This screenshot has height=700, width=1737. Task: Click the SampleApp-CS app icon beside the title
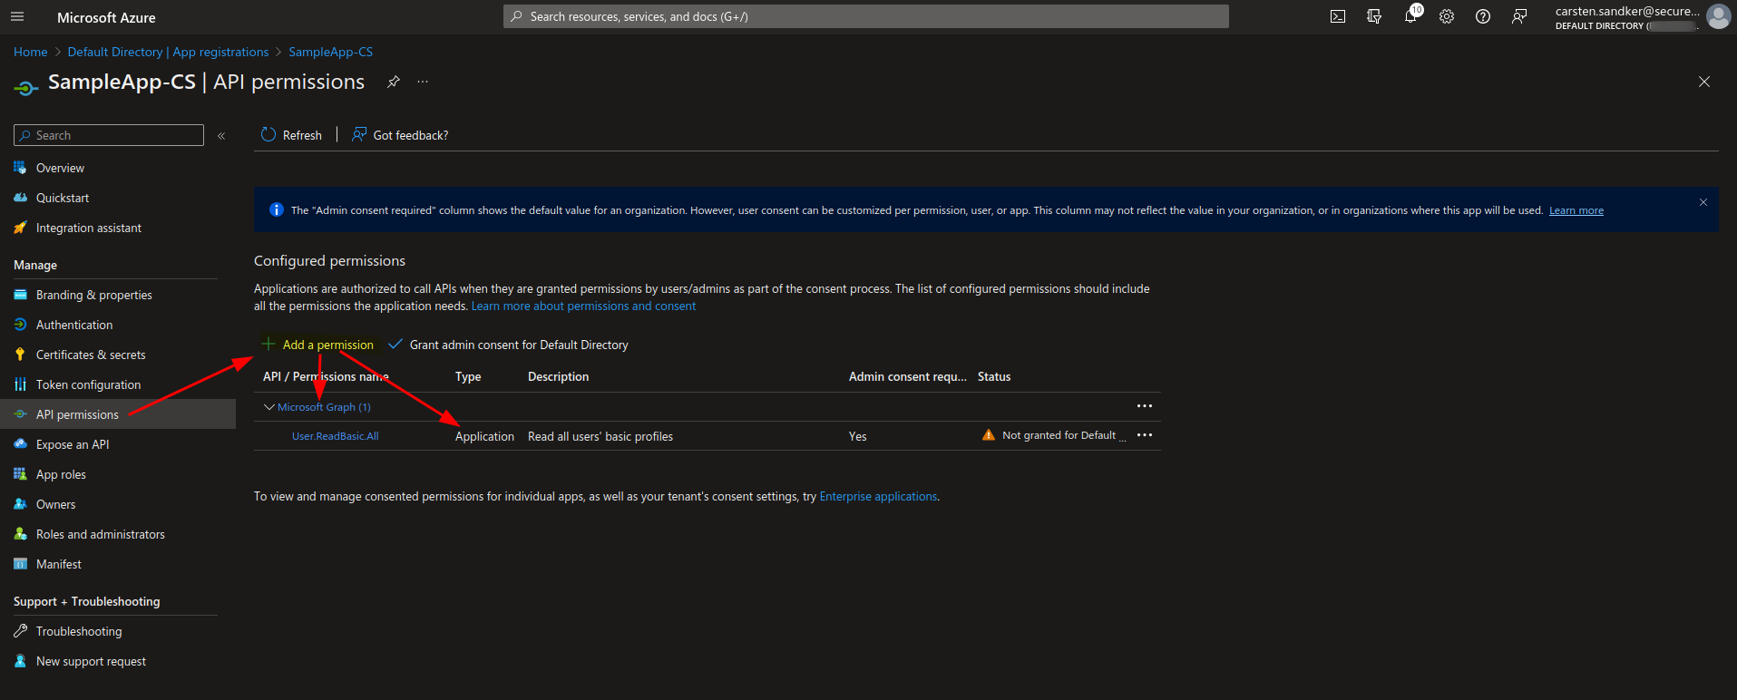(26, 87)
